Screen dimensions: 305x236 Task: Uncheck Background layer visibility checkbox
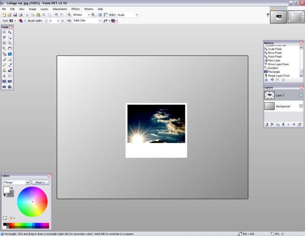(301, 106)
